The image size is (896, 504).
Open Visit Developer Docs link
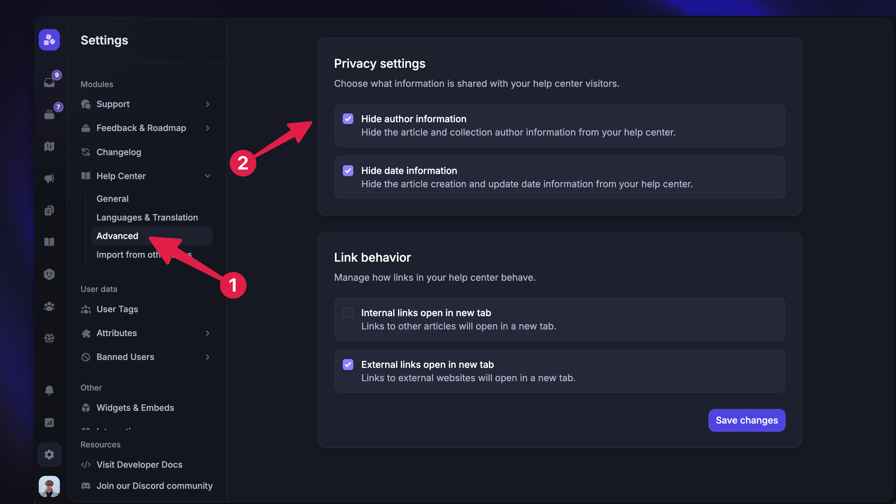[139, 465]
